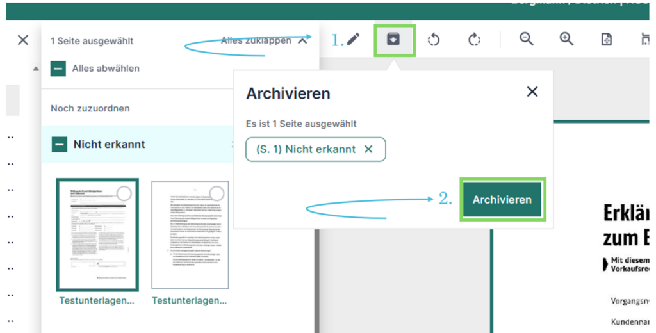The height and width of the screenshot is (333, 656).
Task: Open the second Testunterlagen page thumbnail
Action: (x=190, y=235)
